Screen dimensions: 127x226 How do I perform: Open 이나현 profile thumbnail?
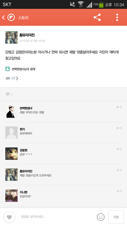(11, 196)
